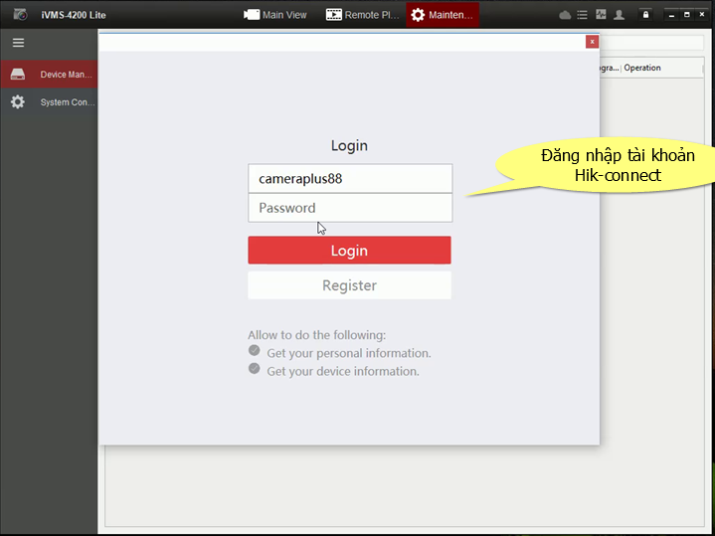Lock the client with the padlock icon

tap(645, 15)
